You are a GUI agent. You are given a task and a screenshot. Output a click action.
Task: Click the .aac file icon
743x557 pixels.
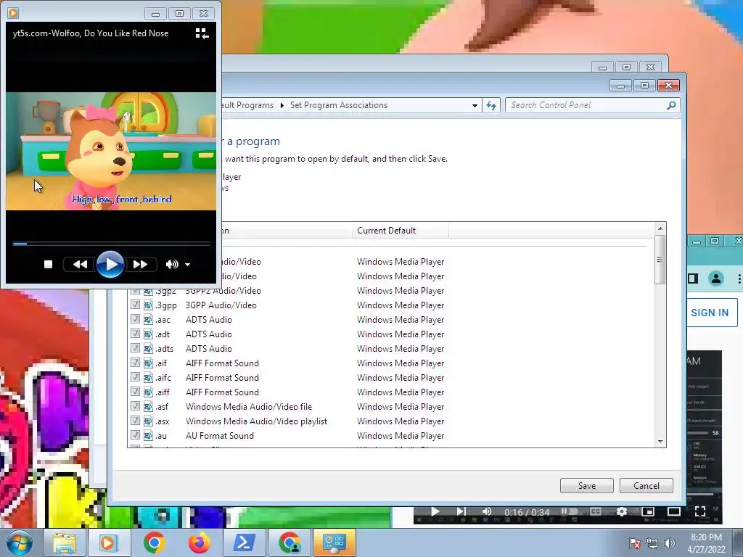coord(148,320)
